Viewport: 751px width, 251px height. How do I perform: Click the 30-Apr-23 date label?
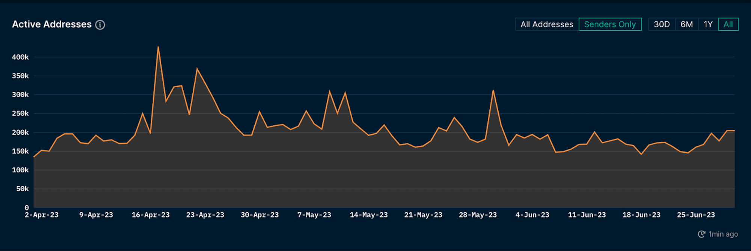[x=260, y=215]
